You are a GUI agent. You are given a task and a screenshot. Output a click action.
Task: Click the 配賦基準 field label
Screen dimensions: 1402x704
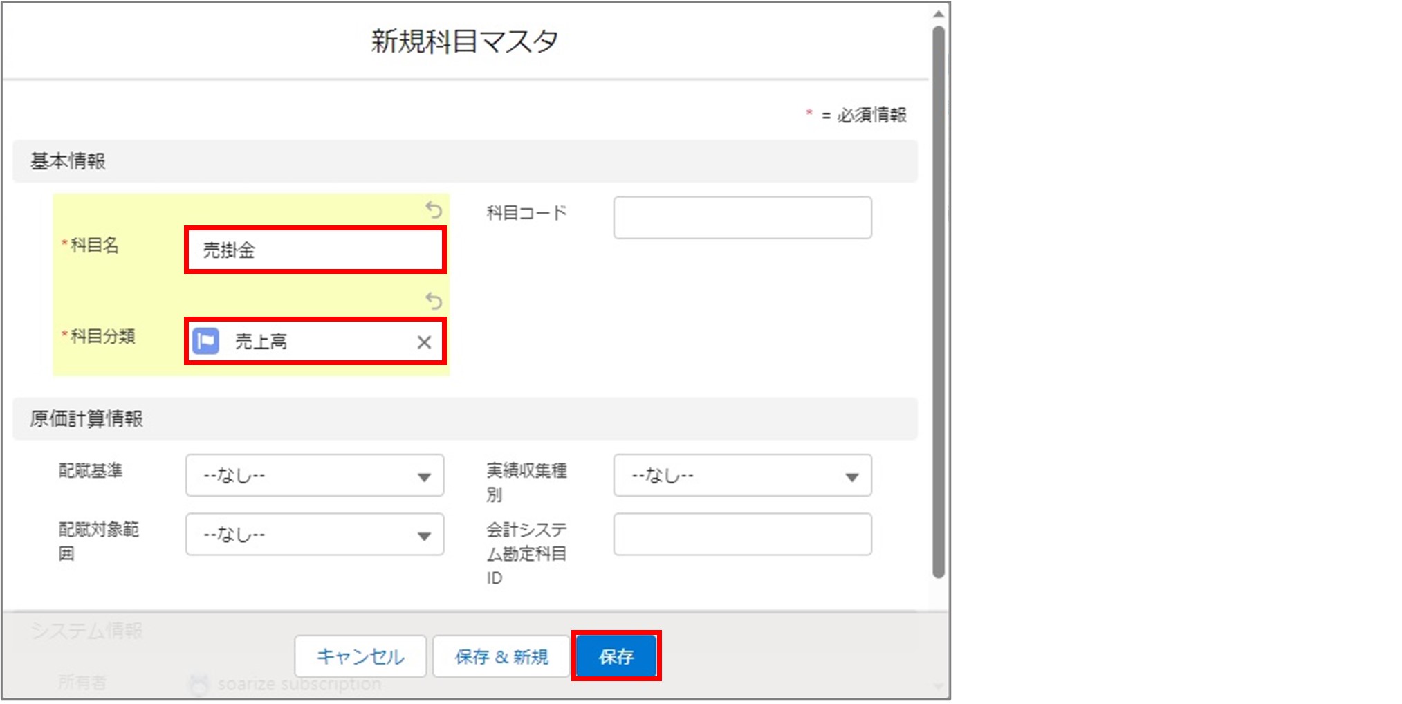tap(91, 470)
